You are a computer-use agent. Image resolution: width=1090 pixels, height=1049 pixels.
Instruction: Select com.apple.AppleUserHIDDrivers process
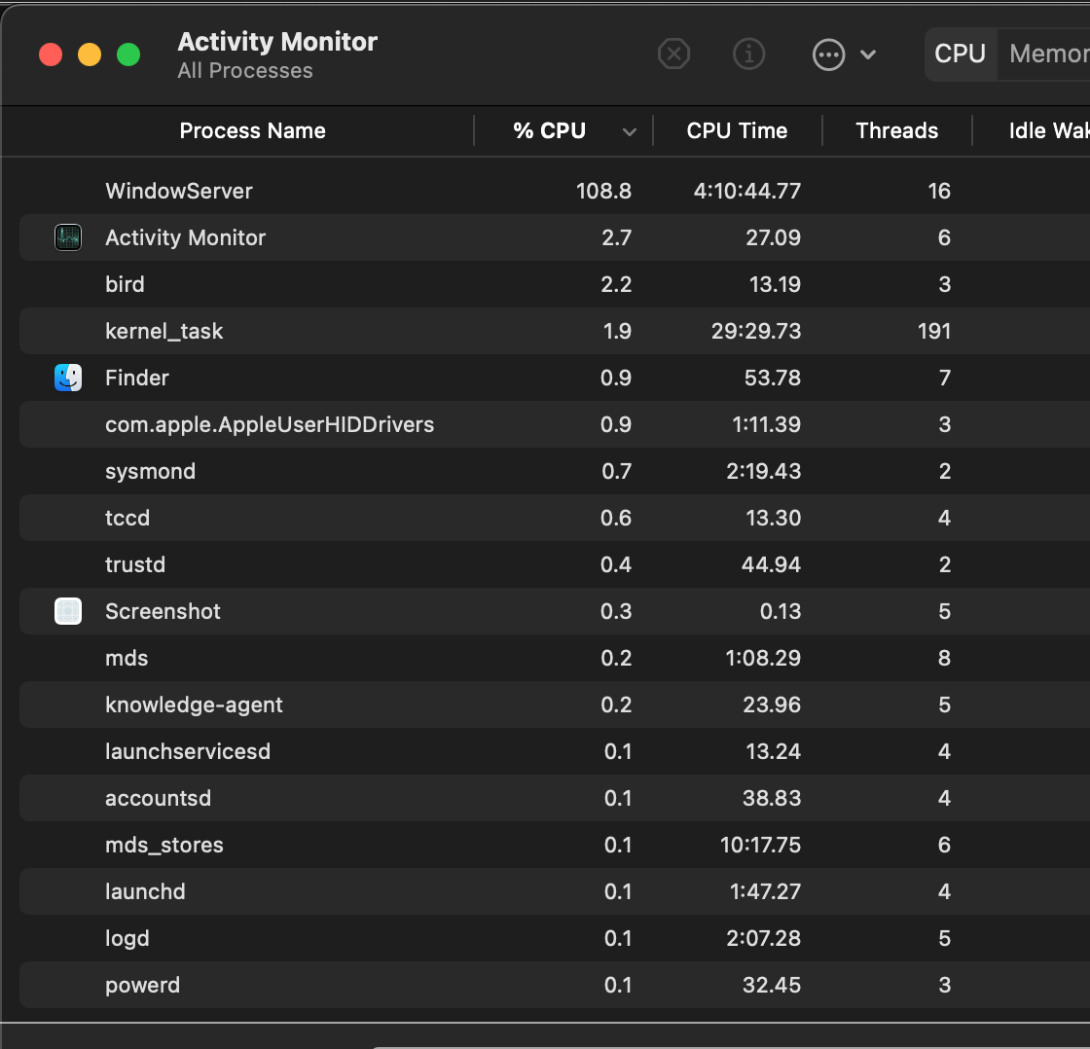(270, 424)
